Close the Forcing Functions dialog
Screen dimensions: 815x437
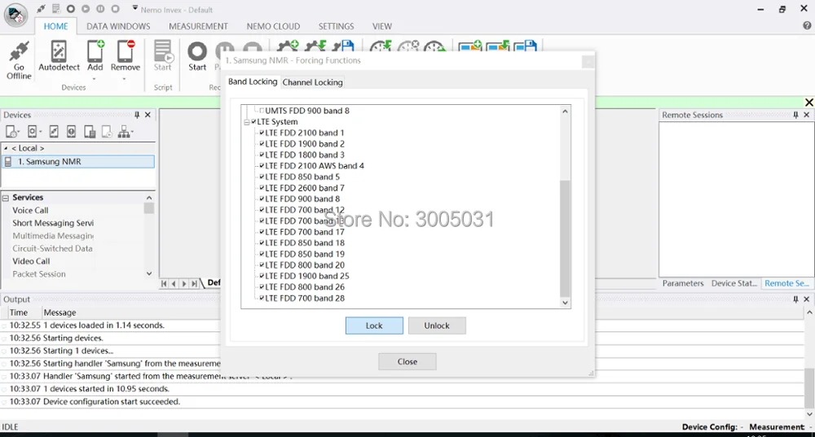(x=407, y=362)
